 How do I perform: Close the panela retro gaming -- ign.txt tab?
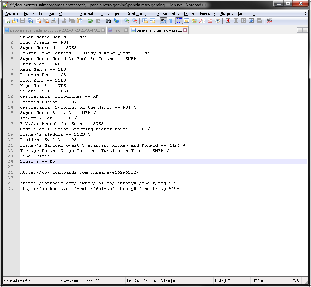185,30
